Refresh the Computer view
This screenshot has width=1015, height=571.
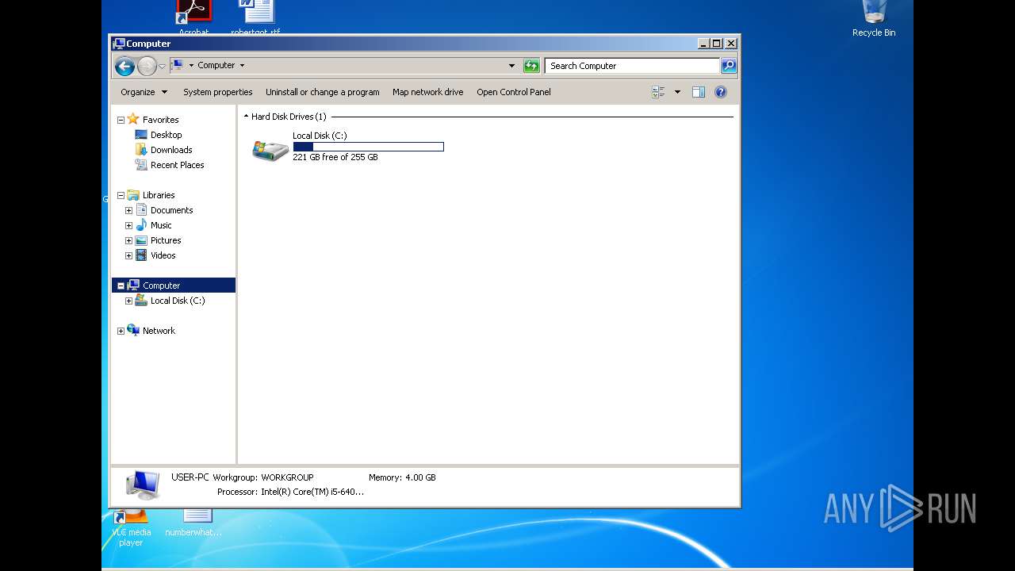531,66
